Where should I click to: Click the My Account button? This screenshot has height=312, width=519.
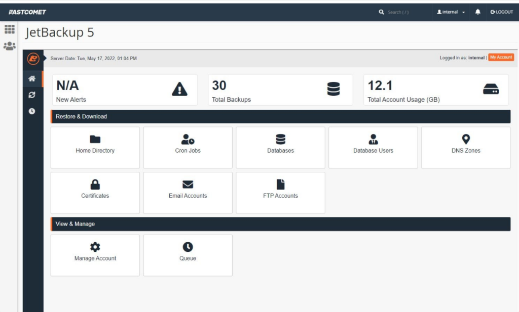click(x=501, y=58)
